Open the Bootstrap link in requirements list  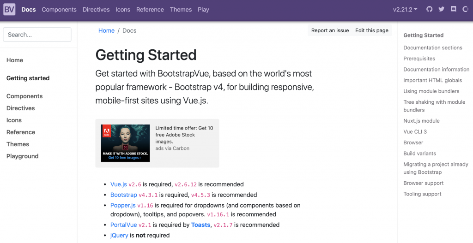point(124,195)
